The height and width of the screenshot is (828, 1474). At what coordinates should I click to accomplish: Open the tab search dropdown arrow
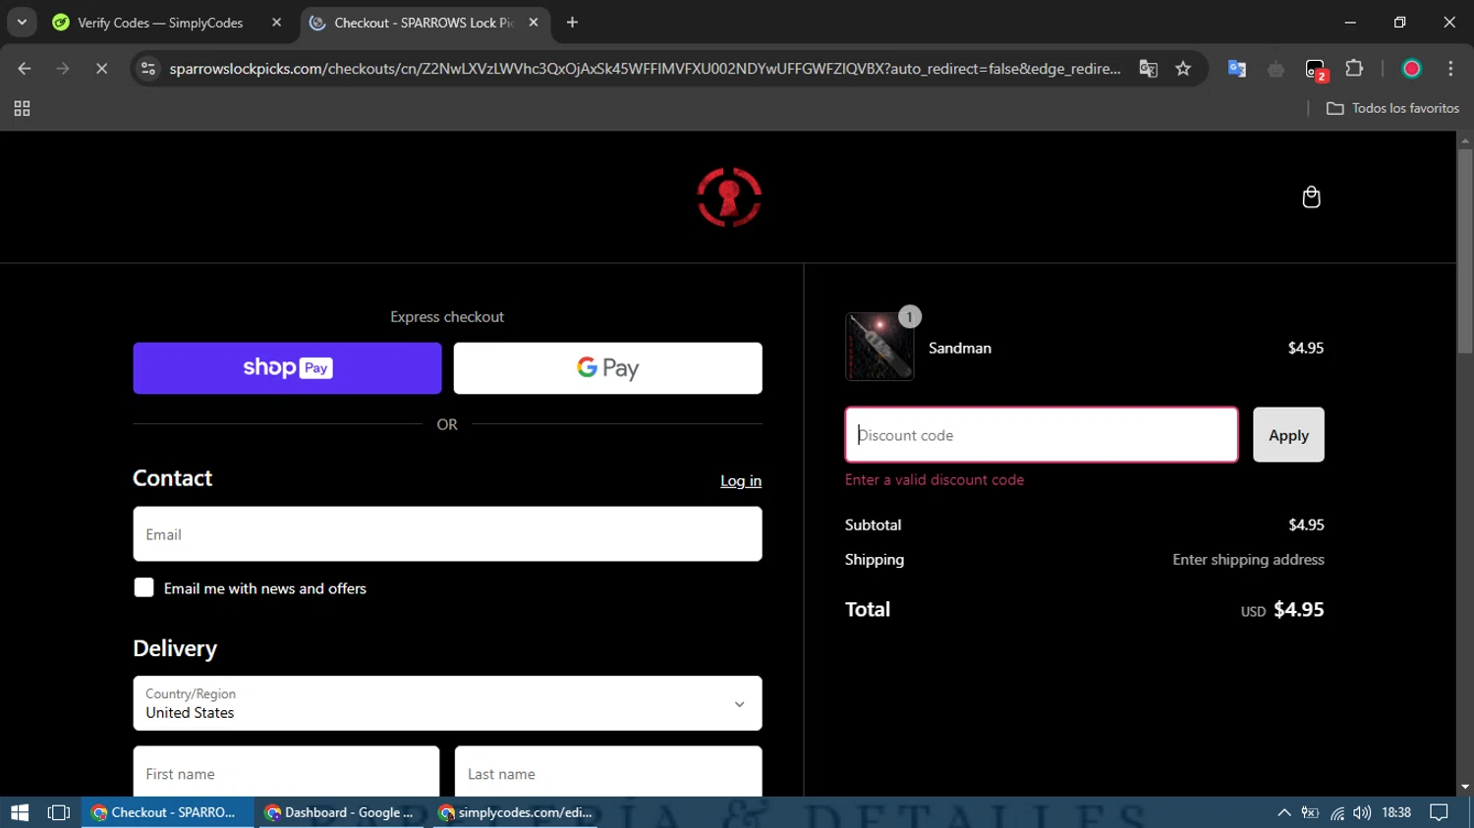(22, 23)
